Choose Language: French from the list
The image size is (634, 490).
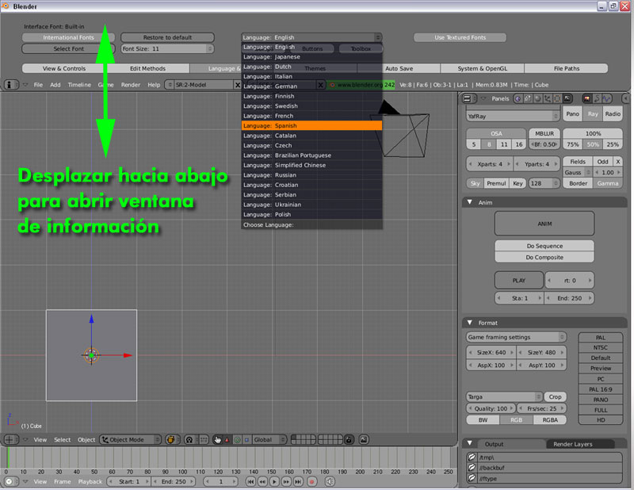pos(311,116)
